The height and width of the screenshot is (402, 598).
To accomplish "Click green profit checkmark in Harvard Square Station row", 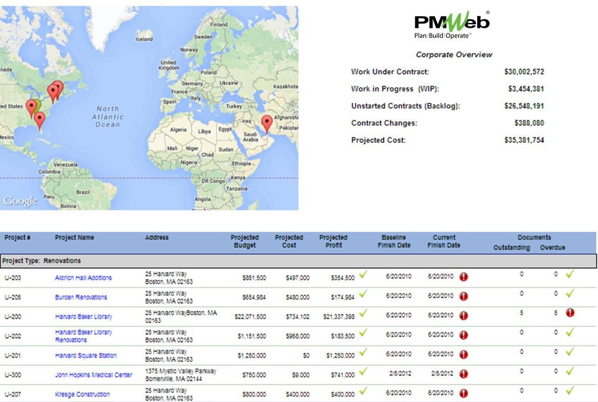I will (x=363, y=353).
